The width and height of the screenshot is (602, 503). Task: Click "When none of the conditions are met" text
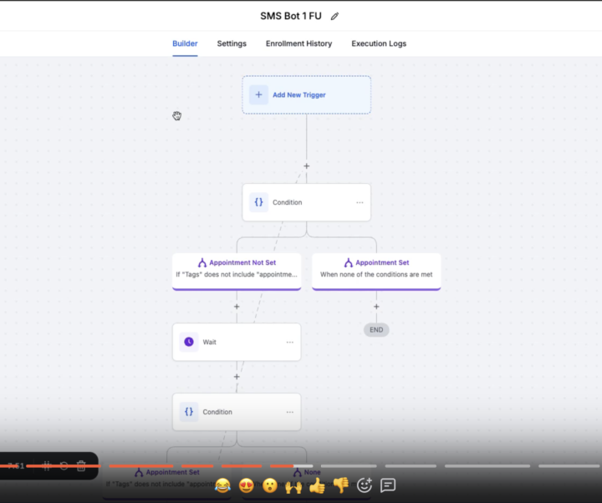[x=376, y=274]
